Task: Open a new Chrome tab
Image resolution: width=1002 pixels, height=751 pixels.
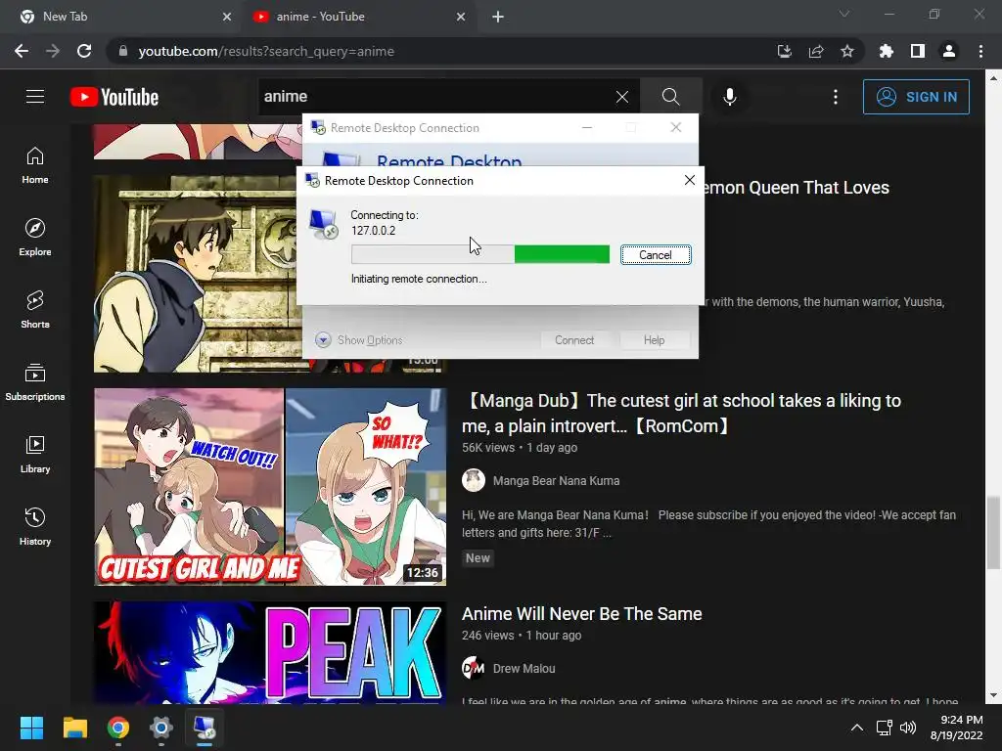Action: (498, 17)
